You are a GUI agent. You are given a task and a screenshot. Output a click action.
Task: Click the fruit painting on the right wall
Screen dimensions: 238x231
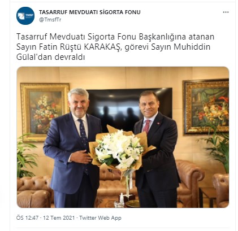click(x=206, y=107)
